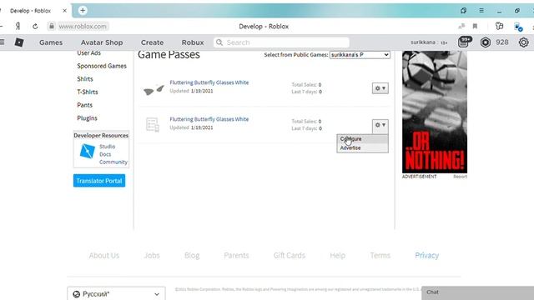Open Robux in the top navigation
This screenshot has width=534, height=300.
[x=193, y=42]
